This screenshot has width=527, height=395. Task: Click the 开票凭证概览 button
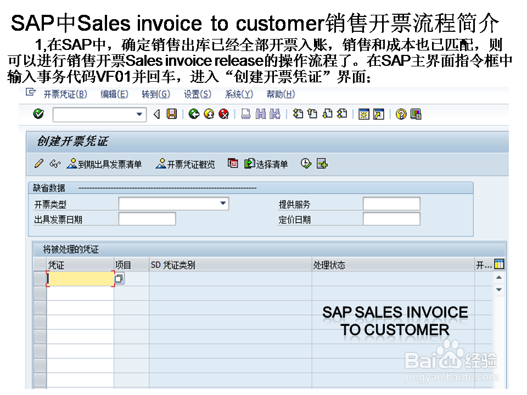(185, 164)
